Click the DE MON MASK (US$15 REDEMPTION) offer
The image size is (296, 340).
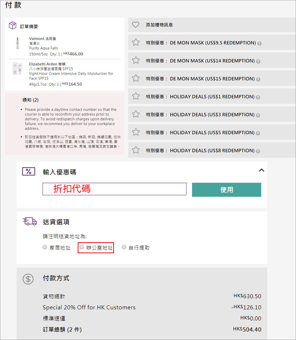click(213, 79)
